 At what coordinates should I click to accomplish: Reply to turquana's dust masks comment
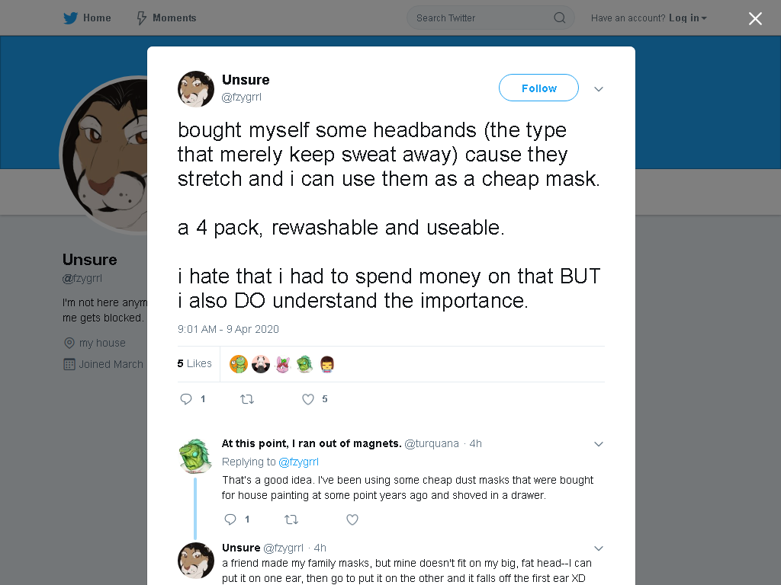pyautogui.click(x=230, y=519)
